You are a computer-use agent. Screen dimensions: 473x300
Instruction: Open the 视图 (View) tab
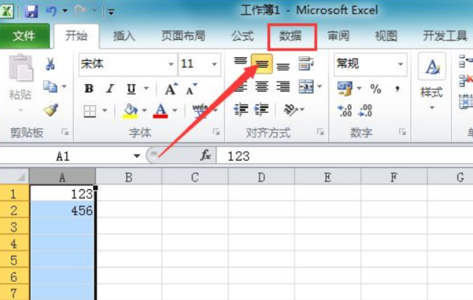click(x=386, y=36)
